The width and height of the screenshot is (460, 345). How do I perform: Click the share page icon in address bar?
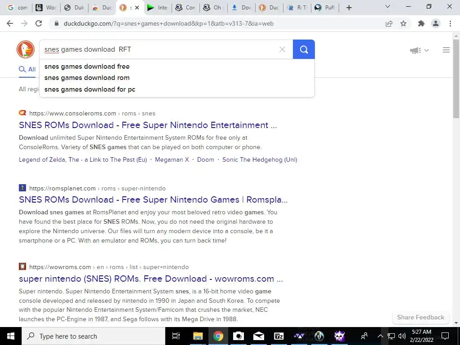tap(389, 23)
